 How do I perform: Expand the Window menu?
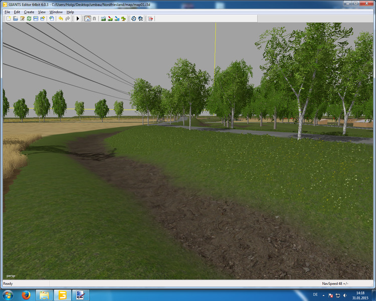pos(56,12)
